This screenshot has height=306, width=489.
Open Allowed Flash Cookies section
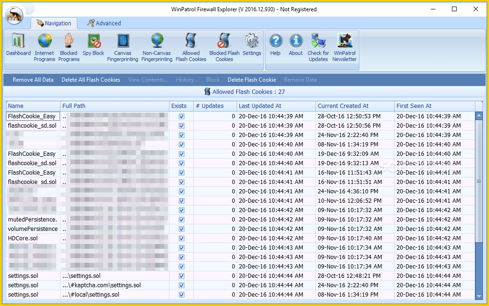pyautogui.click(x=191, y=47)
